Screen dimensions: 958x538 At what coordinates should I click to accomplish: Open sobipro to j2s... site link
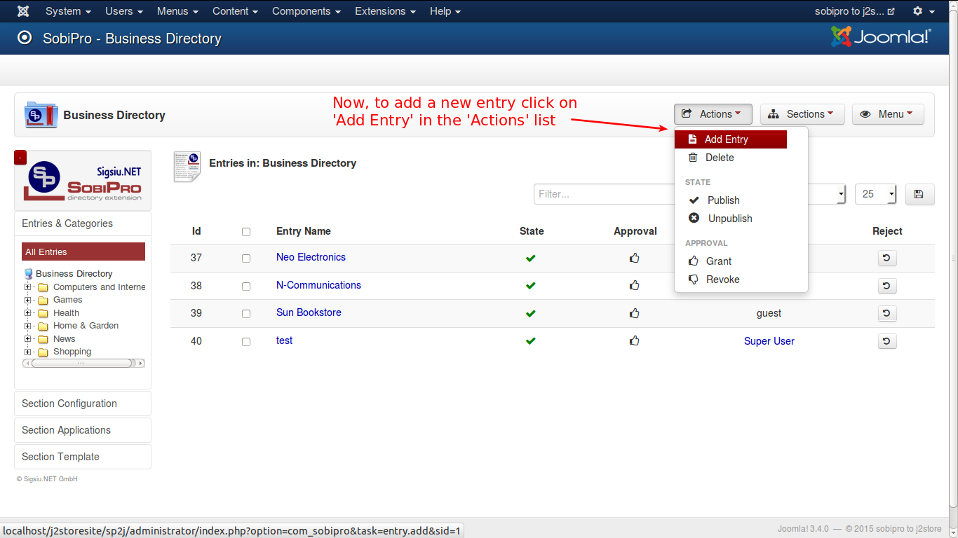pos(855,11)
